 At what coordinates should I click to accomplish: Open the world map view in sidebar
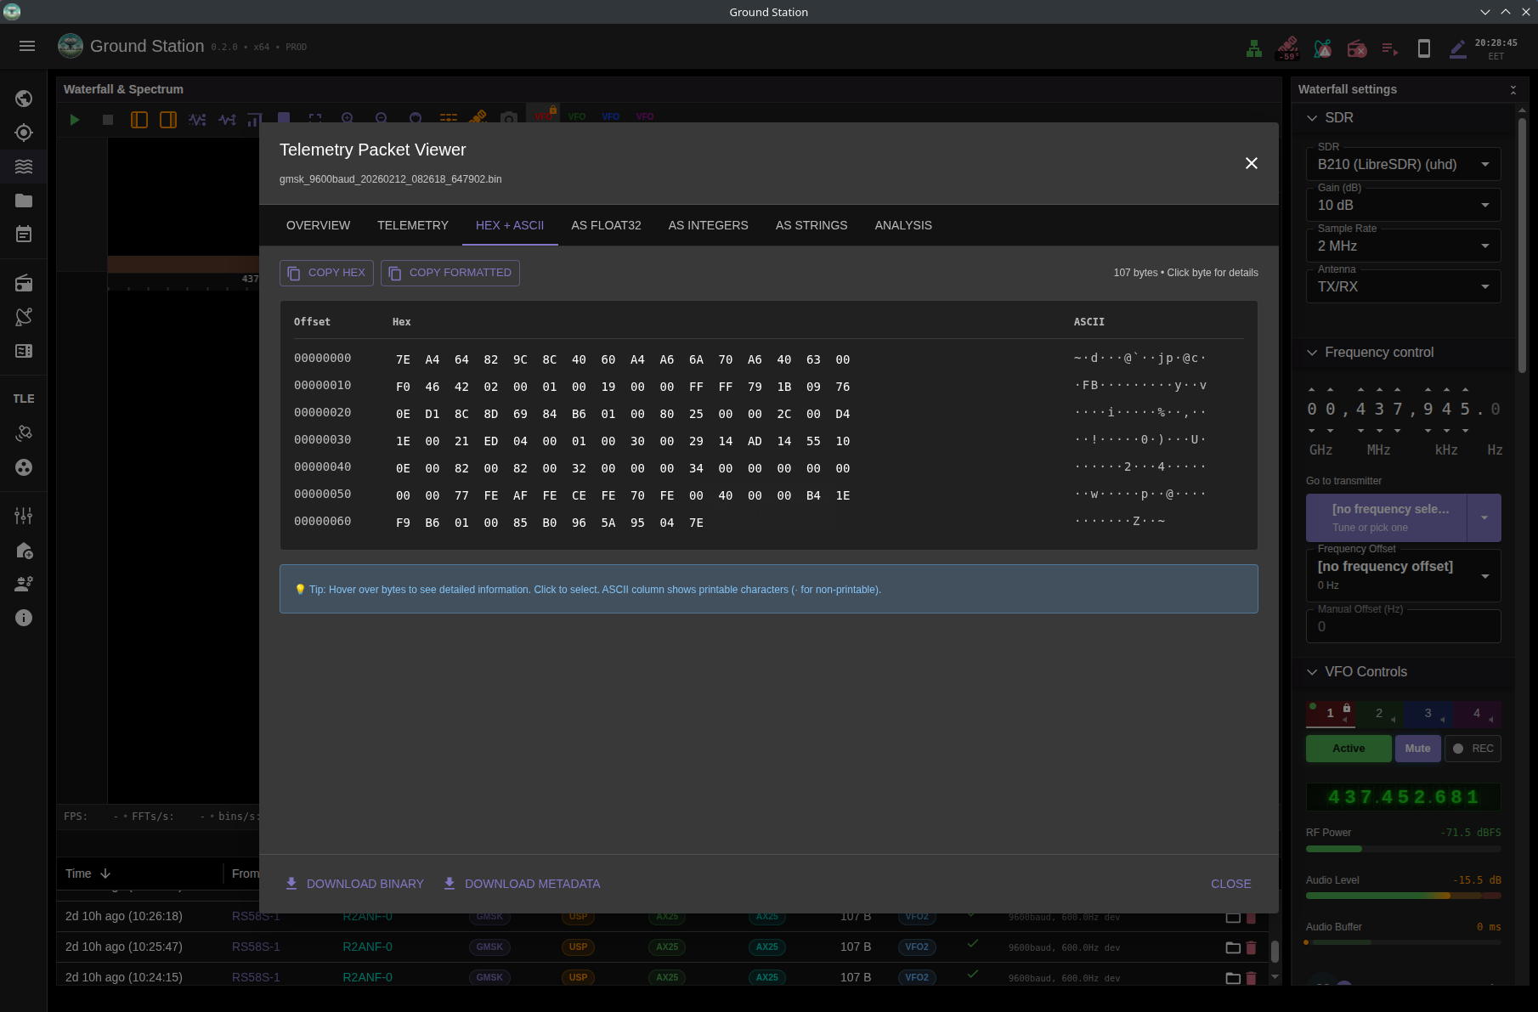tap(24, 99)
